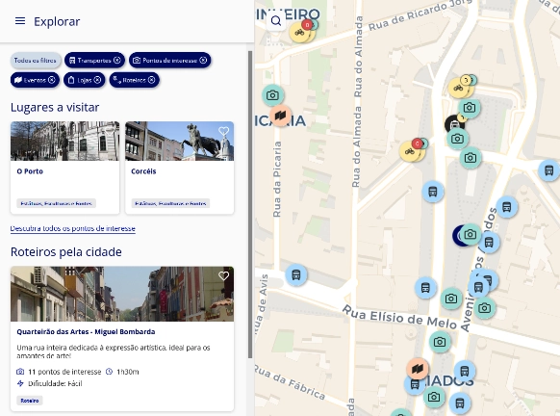
Task: Open the hamburger menu beside Explorar
Action: click(20, 21)
